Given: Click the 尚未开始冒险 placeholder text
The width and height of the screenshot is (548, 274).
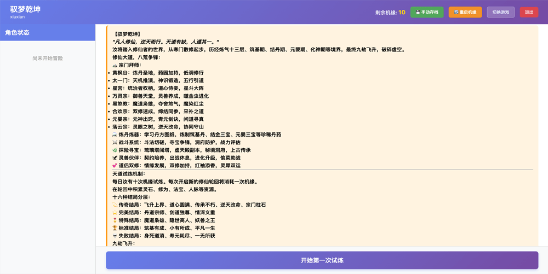Looking at the screenshot, I should coord(48,58).
